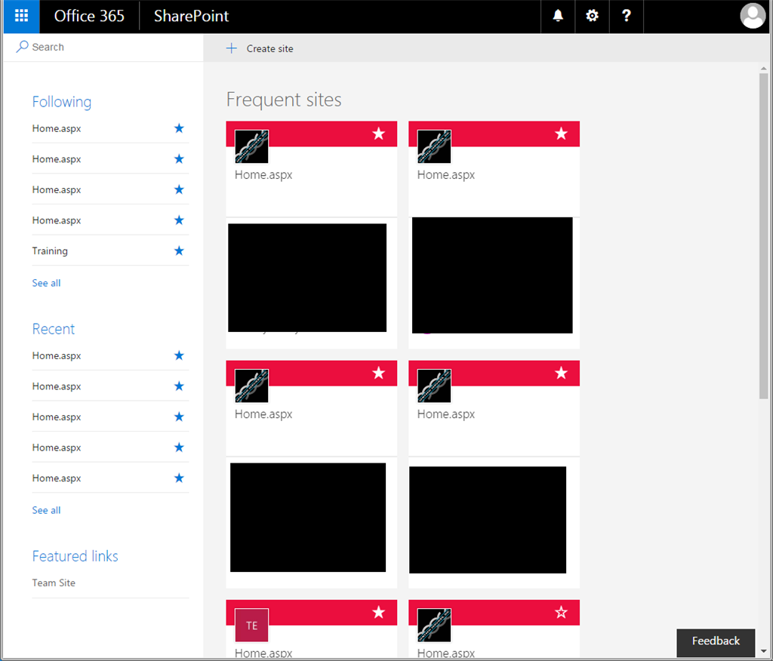Open the settings gear menu
This screenshot has width=773, height=661.
[592, 16]
